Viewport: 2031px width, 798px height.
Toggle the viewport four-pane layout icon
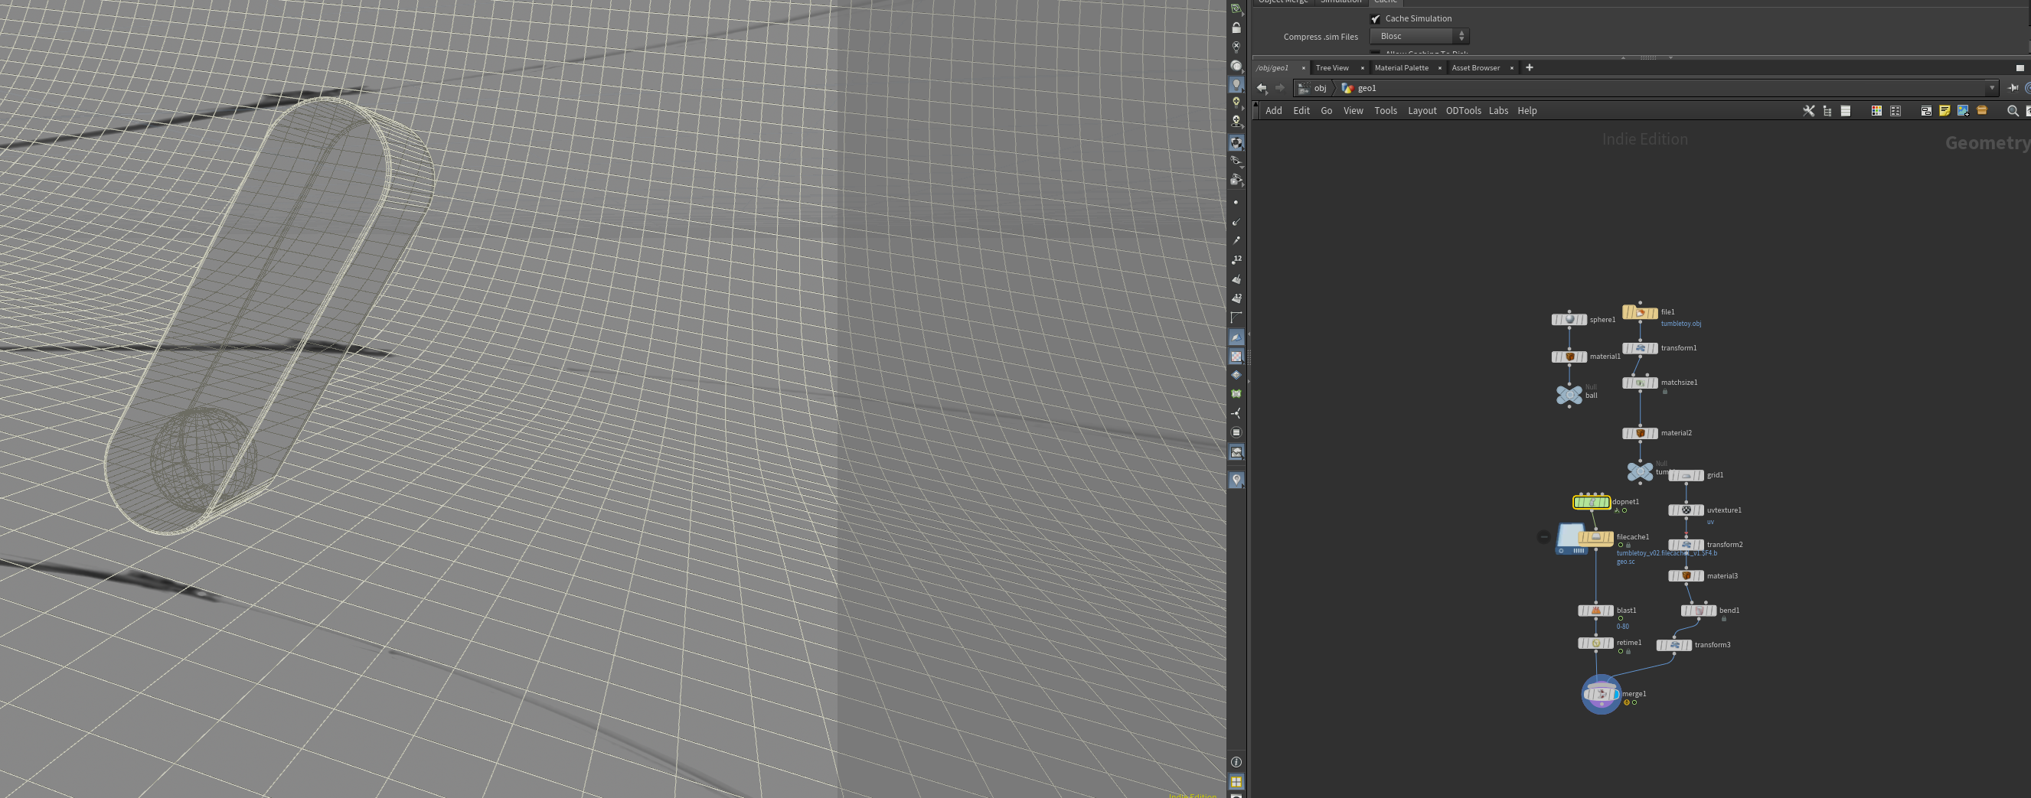click(1236, 782)
